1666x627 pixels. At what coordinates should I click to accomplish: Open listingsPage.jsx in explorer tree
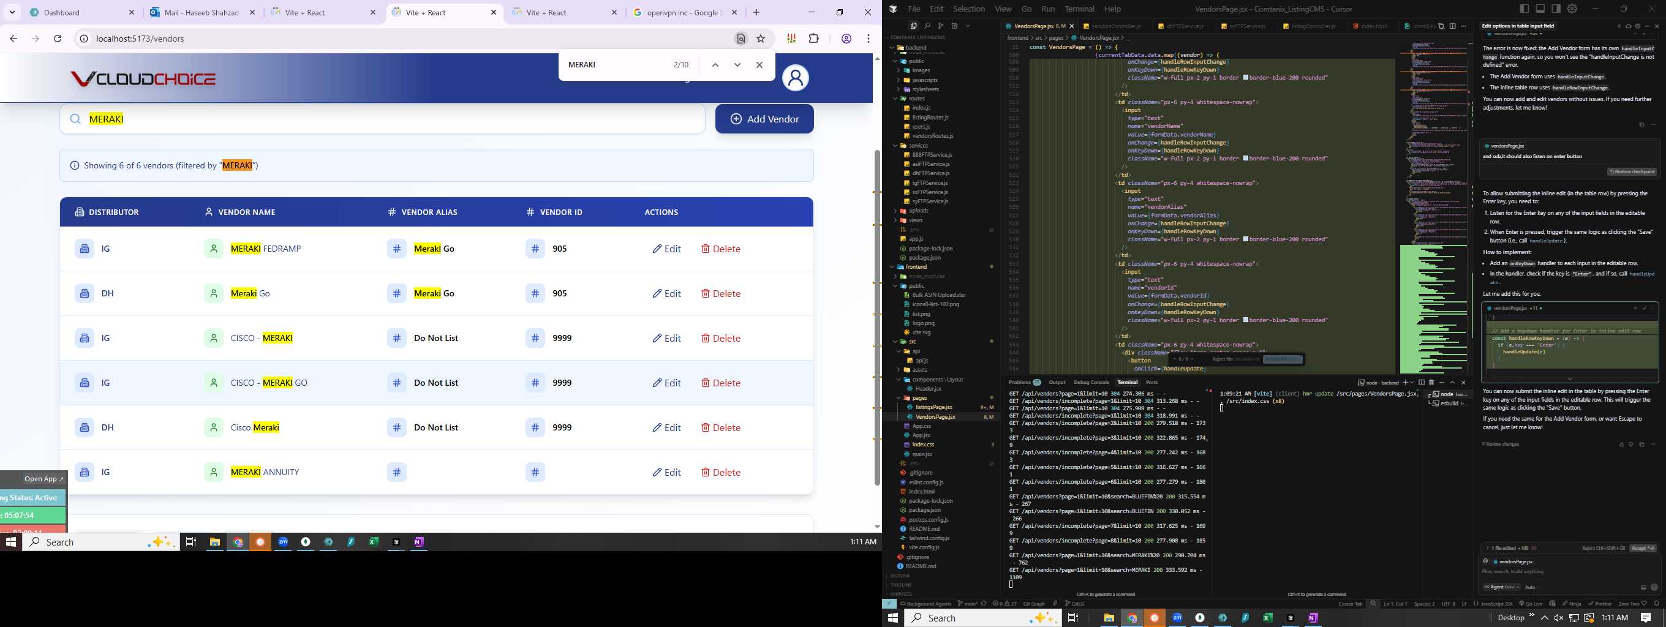click(933, 407)
